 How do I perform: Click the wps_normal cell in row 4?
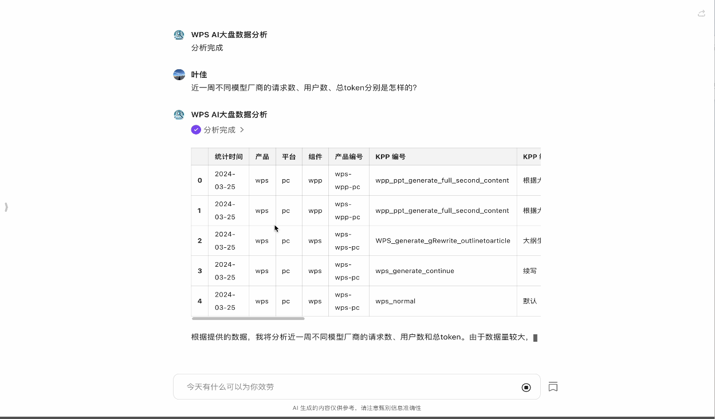[395, 301]
